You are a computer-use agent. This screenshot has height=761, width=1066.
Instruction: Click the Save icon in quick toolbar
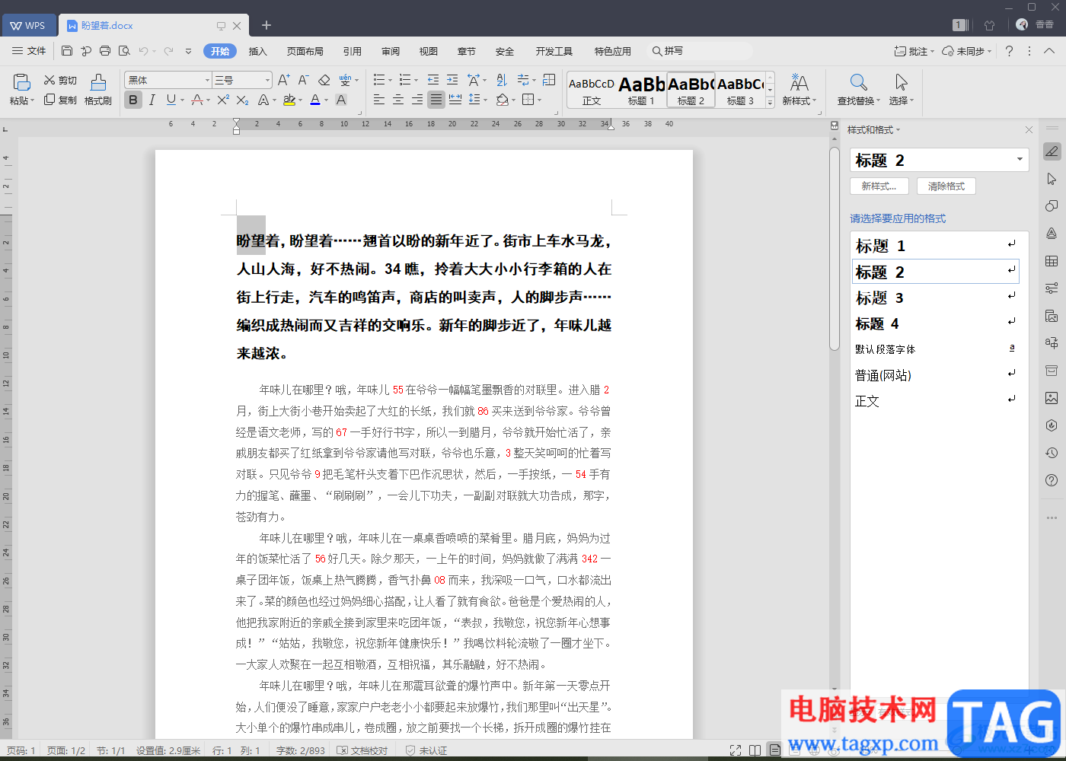[67, 51]
